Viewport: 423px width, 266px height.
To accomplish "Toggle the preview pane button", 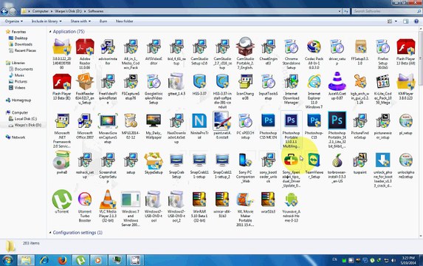I will click(405, 21).
